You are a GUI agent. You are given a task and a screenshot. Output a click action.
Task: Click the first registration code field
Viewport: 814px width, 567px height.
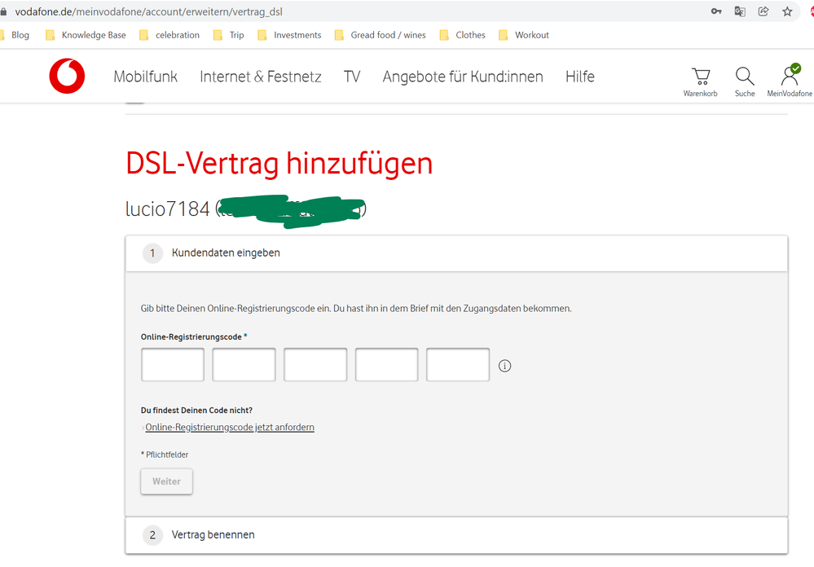[x=173, y=364]
